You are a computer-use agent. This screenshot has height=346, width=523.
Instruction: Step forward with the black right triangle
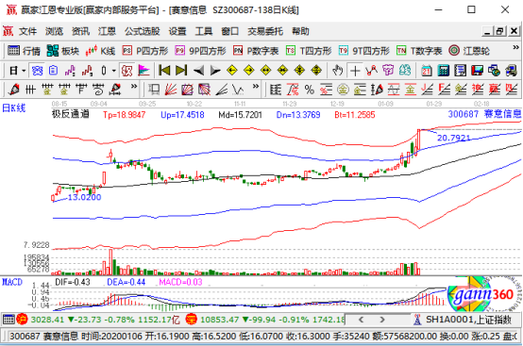pos(215,71)
